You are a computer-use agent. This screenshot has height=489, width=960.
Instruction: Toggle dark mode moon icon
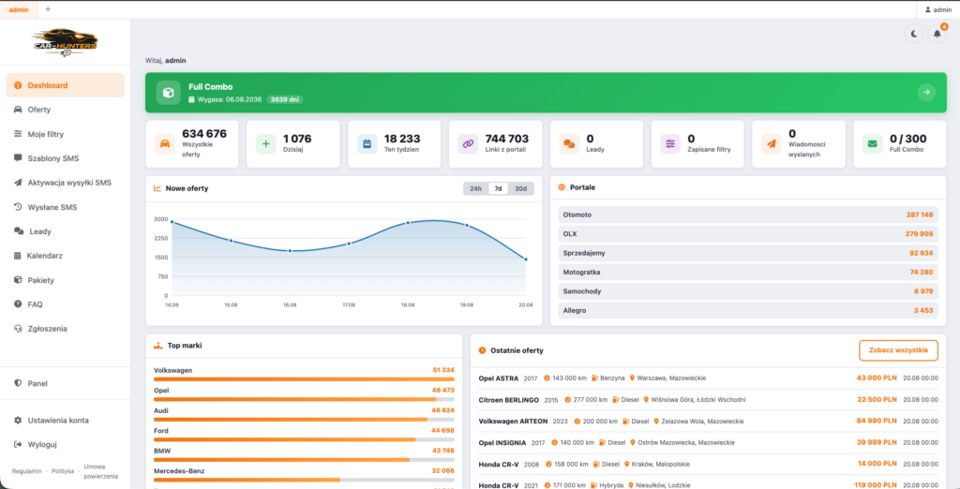point(913,35)
